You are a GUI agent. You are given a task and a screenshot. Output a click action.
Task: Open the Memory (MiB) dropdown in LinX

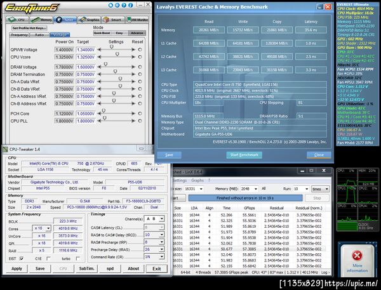point(256,189)
